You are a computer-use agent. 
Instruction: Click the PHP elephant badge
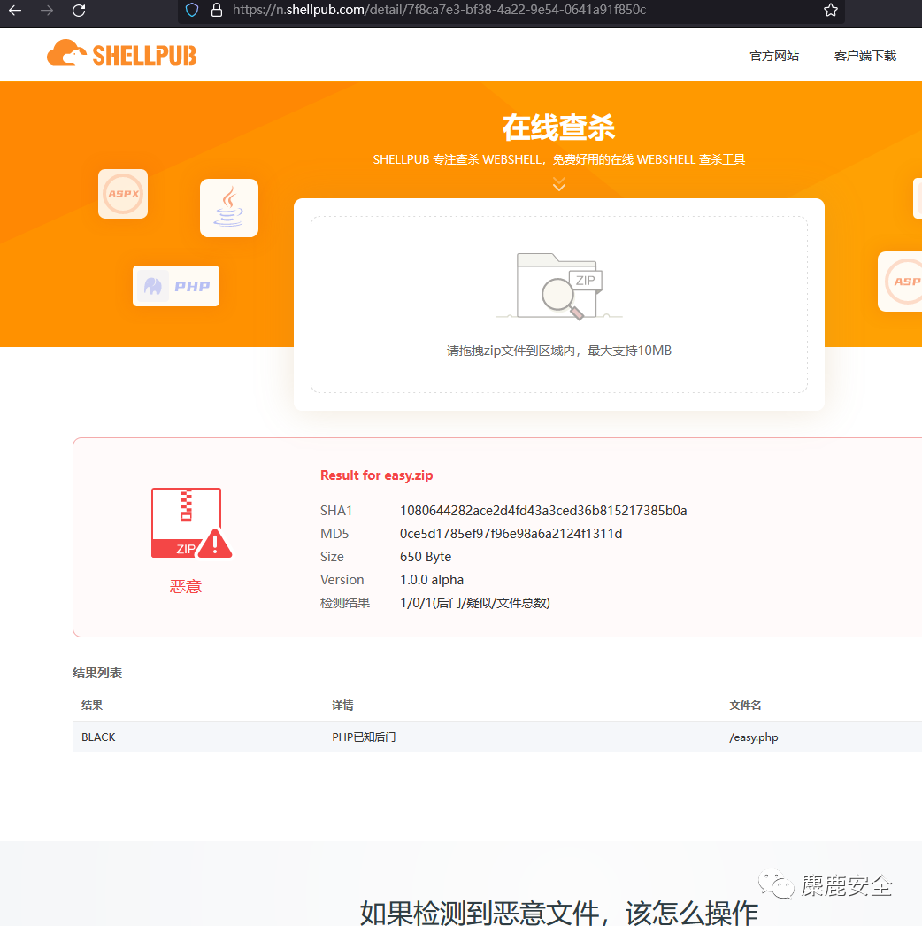(176, 286)
